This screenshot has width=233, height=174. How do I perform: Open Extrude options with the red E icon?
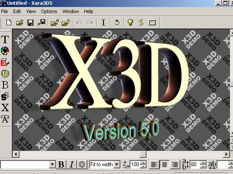5,62
